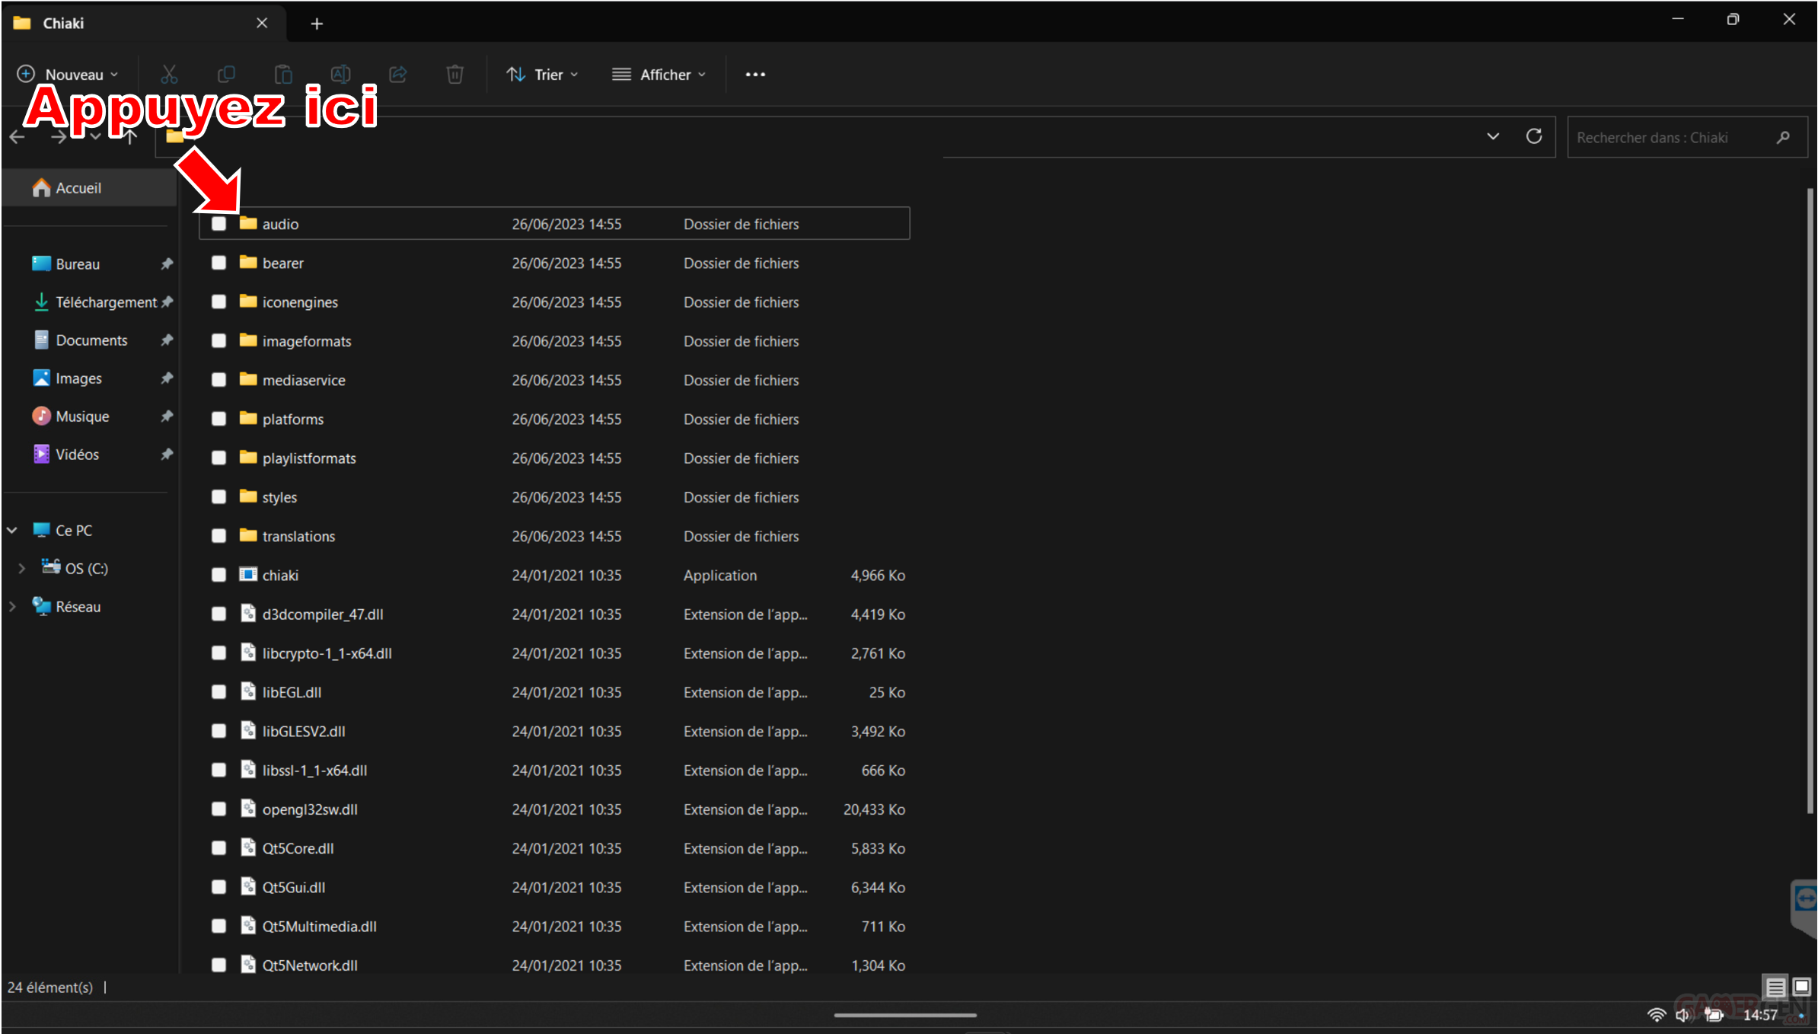Check the checkbox for audio folder
Viewport: 1818px width, 1034px height.
click(218, 224)
